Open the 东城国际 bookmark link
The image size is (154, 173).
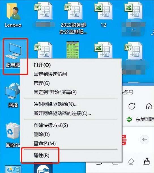pyautogui.click(x=140, y=119)
